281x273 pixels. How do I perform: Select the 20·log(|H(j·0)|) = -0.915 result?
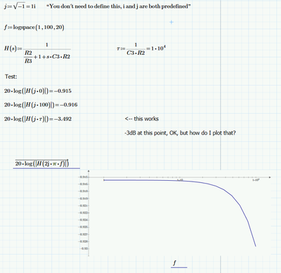click(x=38, y=91)
